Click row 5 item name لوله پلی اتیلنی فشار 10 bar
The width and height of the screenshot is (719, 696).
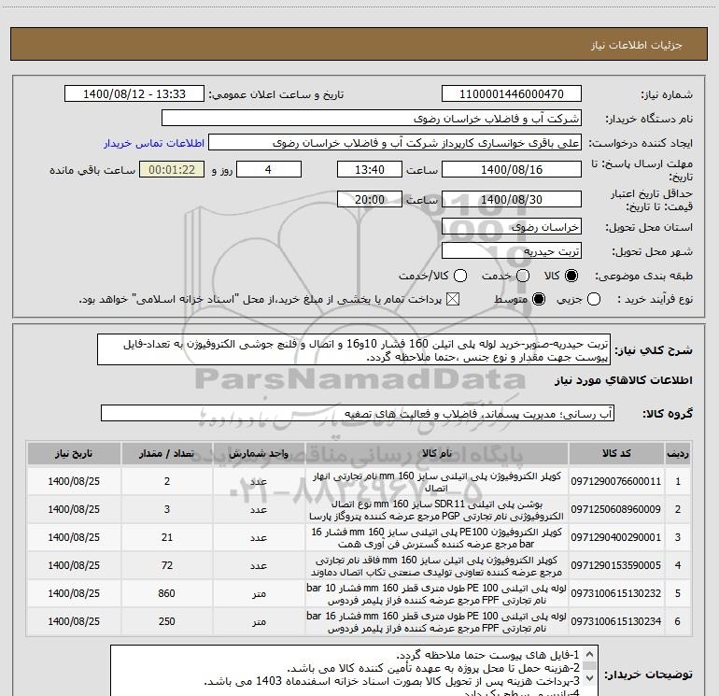point(437,594)
